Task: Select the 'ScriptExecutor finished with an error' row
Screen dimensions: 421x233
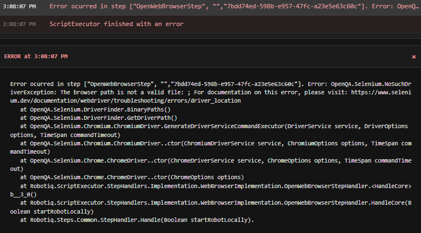Action: [116, 24]
